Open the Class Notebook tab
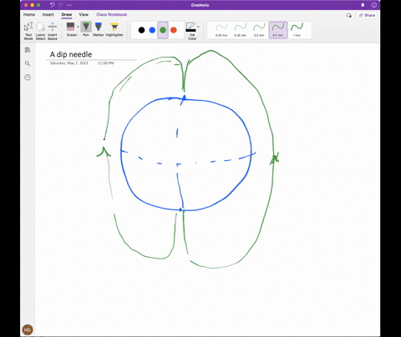Screen dimensions: 401x337 [x=112, y=14]
